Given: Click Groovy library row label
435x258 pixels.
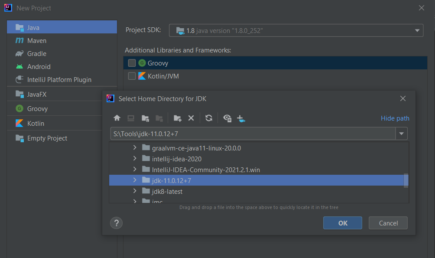Looking at the screenshot, I should [158, 63].
